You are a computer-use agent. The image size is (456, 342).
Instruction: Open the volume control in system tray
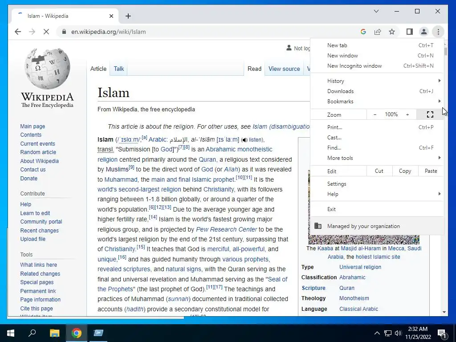tap(398, 333)
